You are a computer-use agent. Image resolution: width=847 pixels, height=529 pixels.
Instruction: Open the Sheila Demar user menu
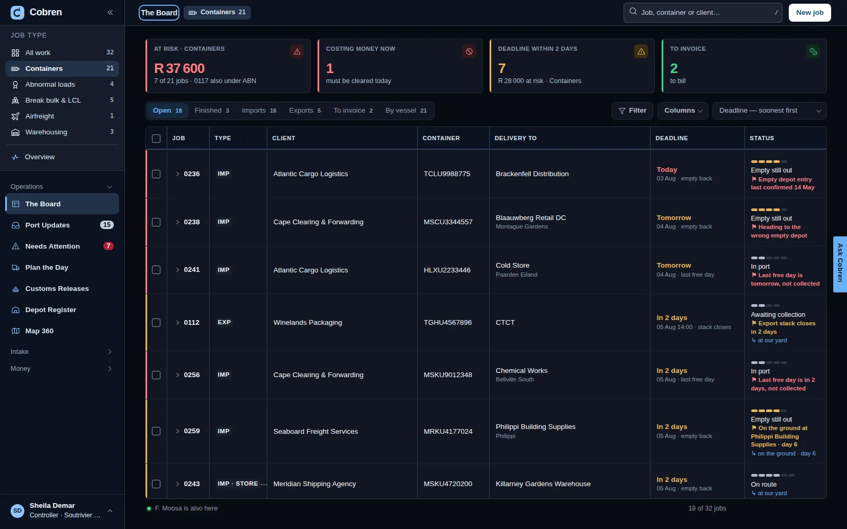pos(62,510)
